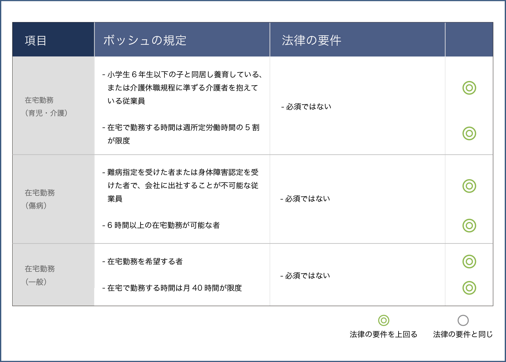Click the legend gray circle above 法律の要件と同じ
The width and height of the screenshot is (506, 362).
coord(463,320)
